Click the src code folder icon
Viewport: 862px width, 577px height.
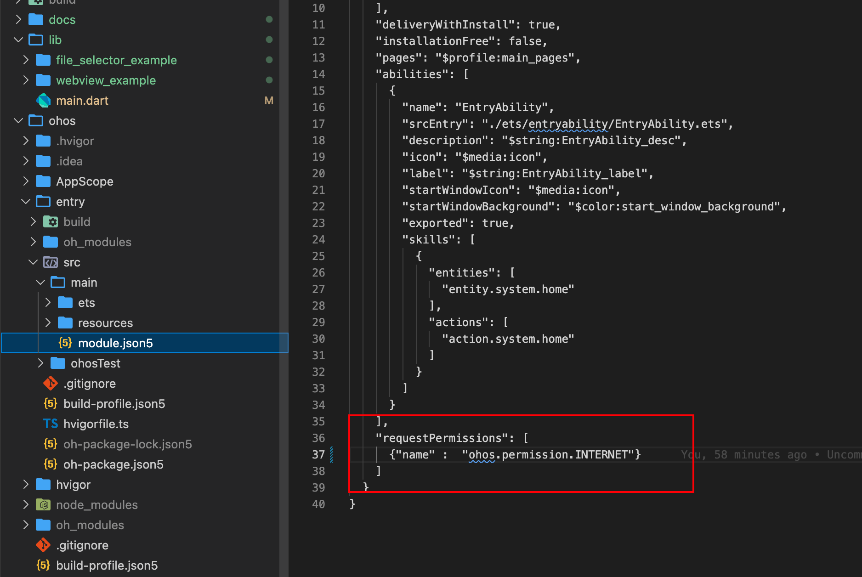[51, 262]
